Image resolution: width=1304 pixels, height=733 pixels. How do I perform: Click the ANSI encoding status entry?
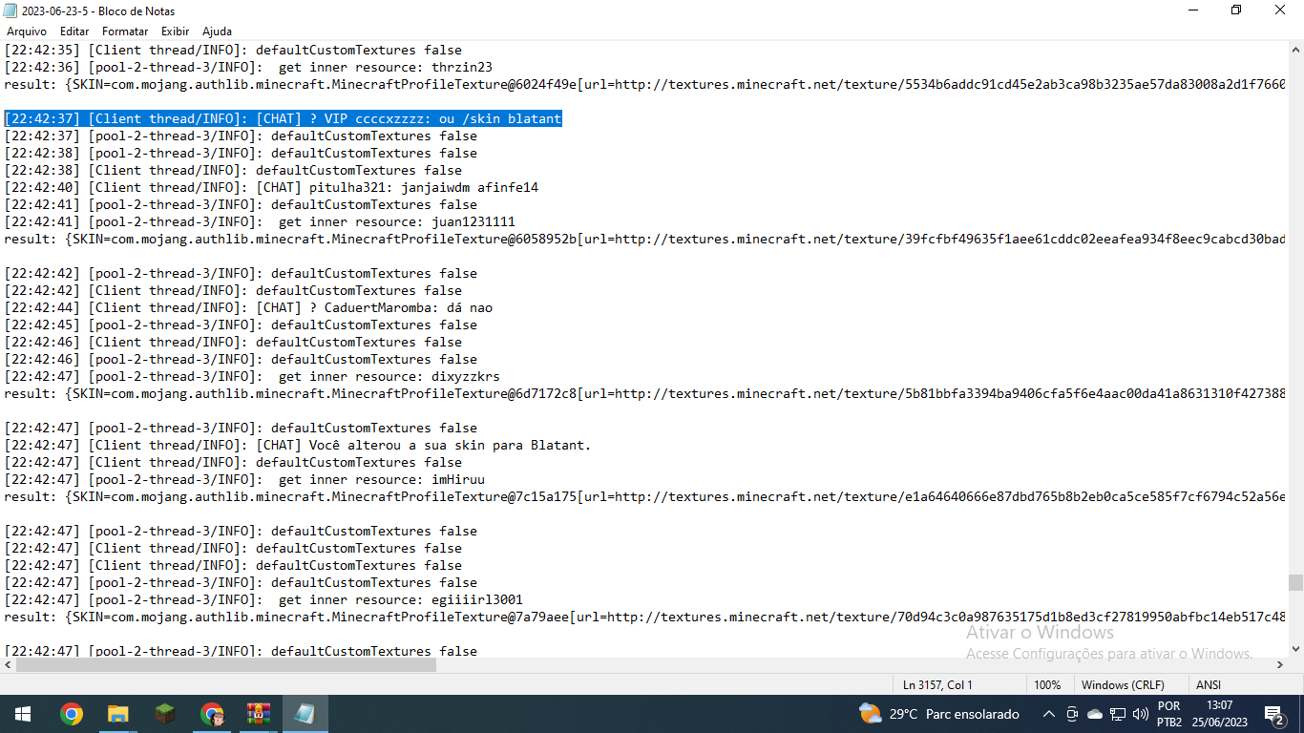click(1208, 684)
